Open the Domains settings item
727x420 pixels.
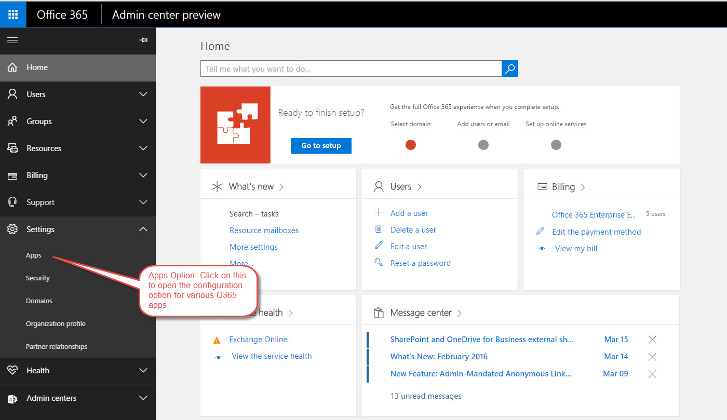(39, 301)
